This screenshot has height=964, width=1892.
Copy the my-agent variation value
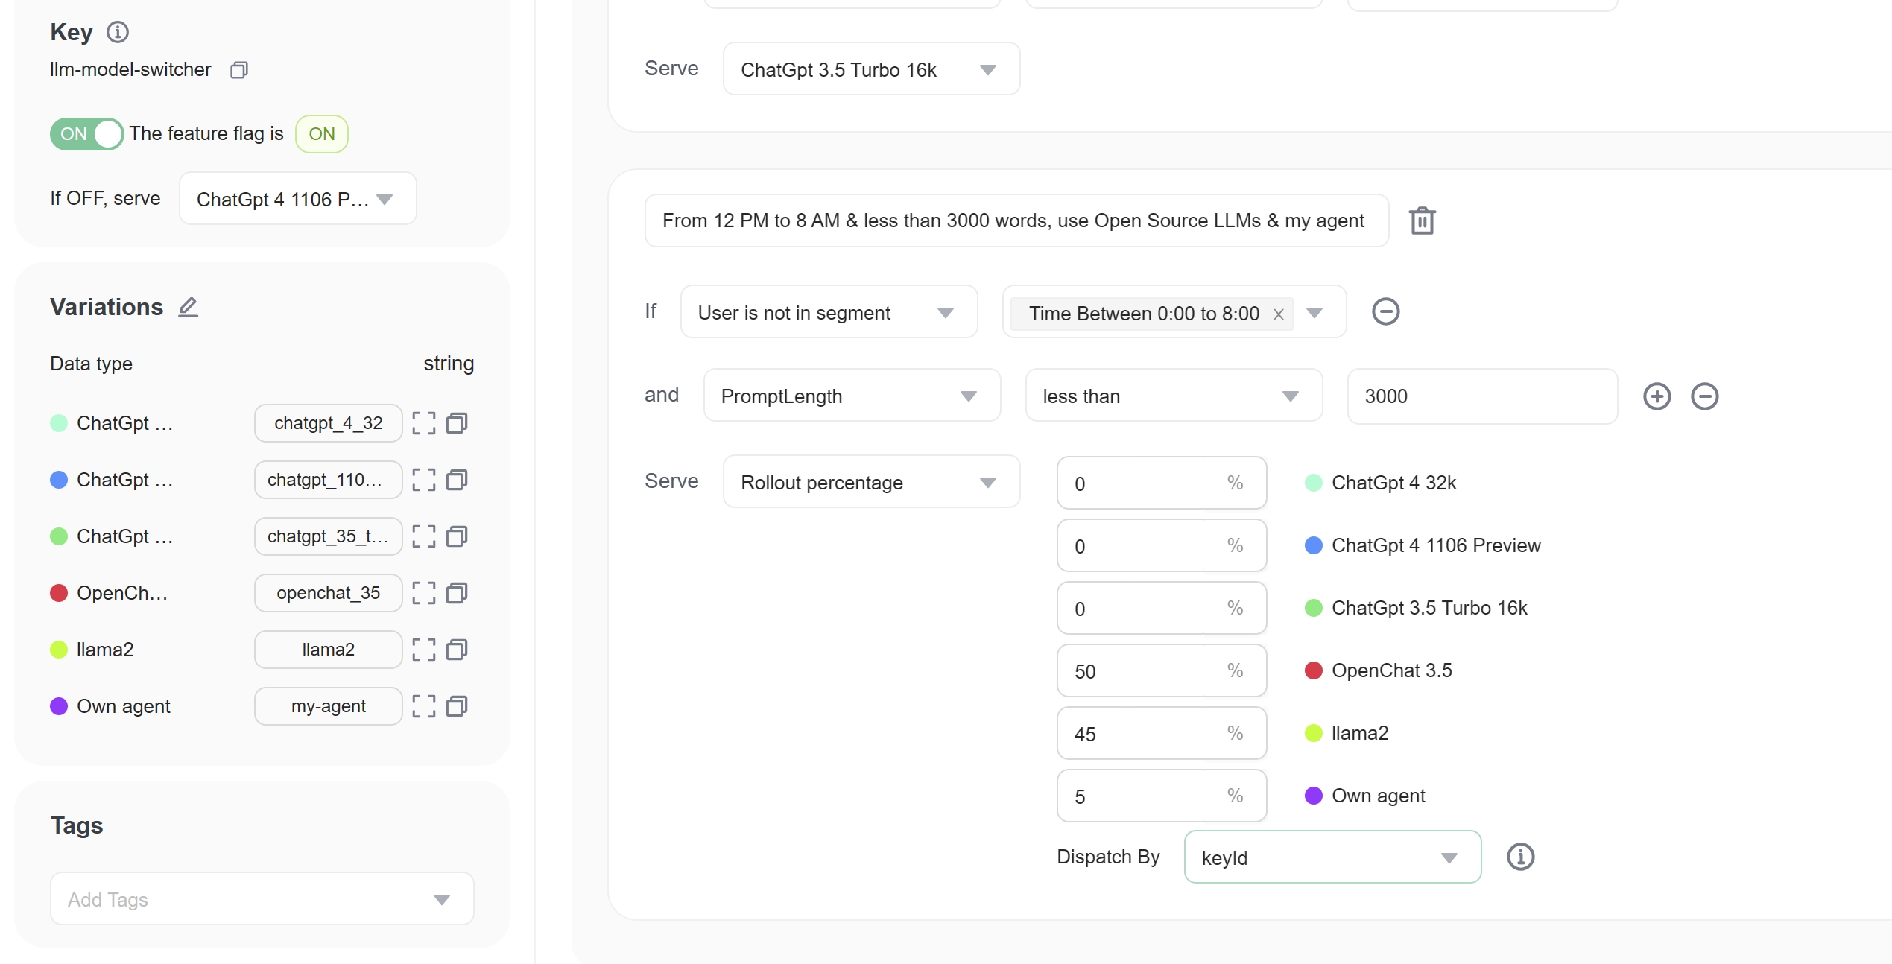tap(457, 706)
